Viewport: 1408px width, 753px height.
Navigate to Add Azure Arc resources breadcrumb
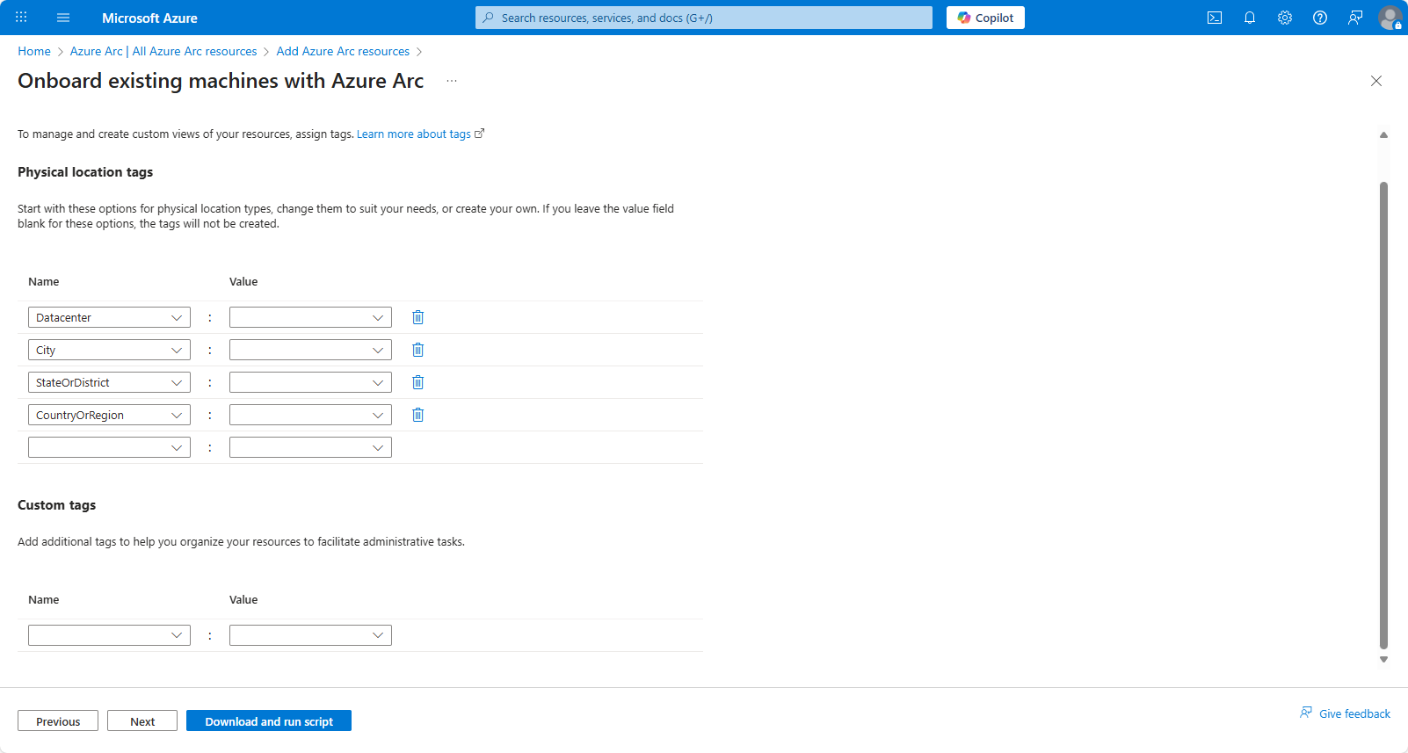(343, 51)
